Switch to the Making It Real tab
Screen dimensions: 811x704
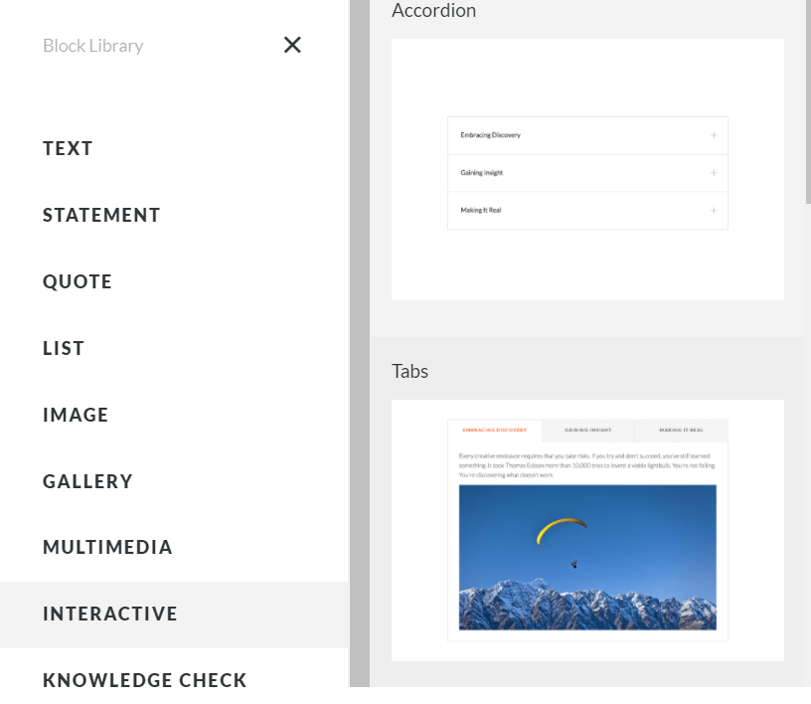coord(681,431)
